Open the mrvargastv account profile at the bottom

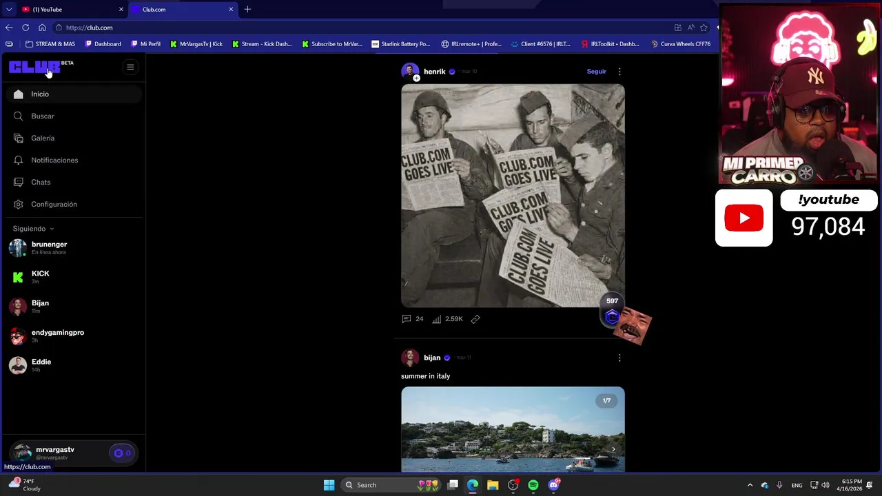(x=55, y=453)
